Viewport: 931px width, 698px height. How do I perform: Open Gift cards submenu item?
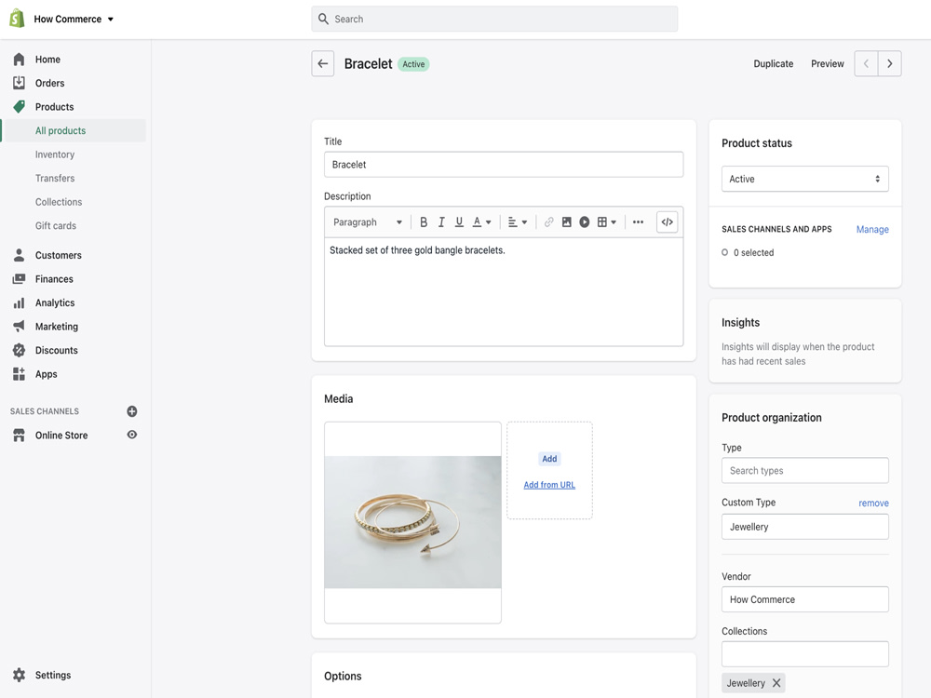pos(55,225)
